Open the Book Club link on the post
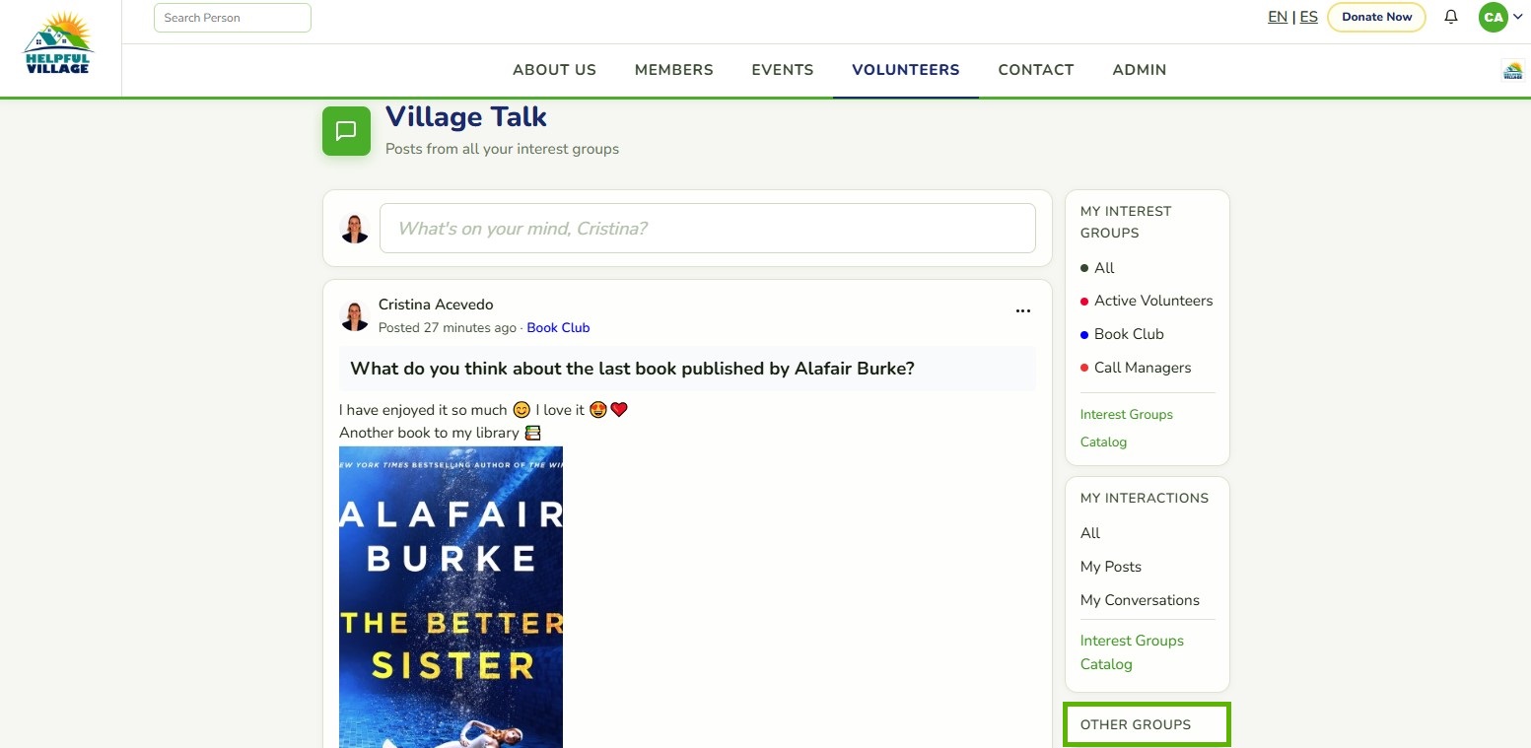The height and width of the screenshot is (748, 1531). [558, 327]
